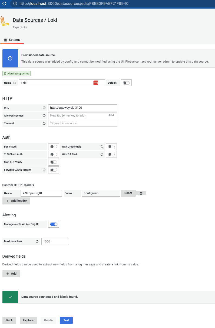Image resolution: width=215 pixels, height=328 pixels.
Task: Toggle the TLS Client Auth switch
Action: (x=54, y=154)
